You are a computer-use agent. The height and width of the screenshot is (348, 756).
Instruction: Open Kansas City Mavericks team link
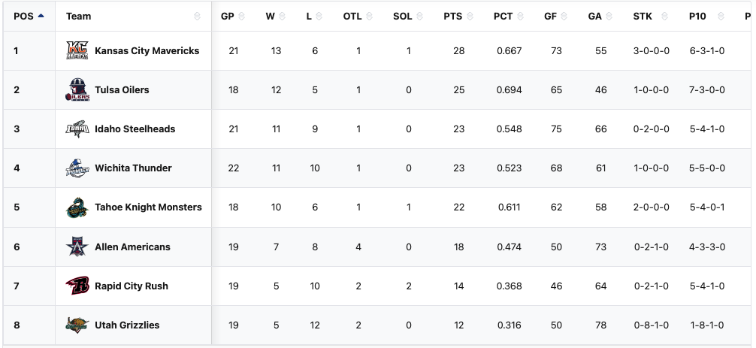pos(147,51)
